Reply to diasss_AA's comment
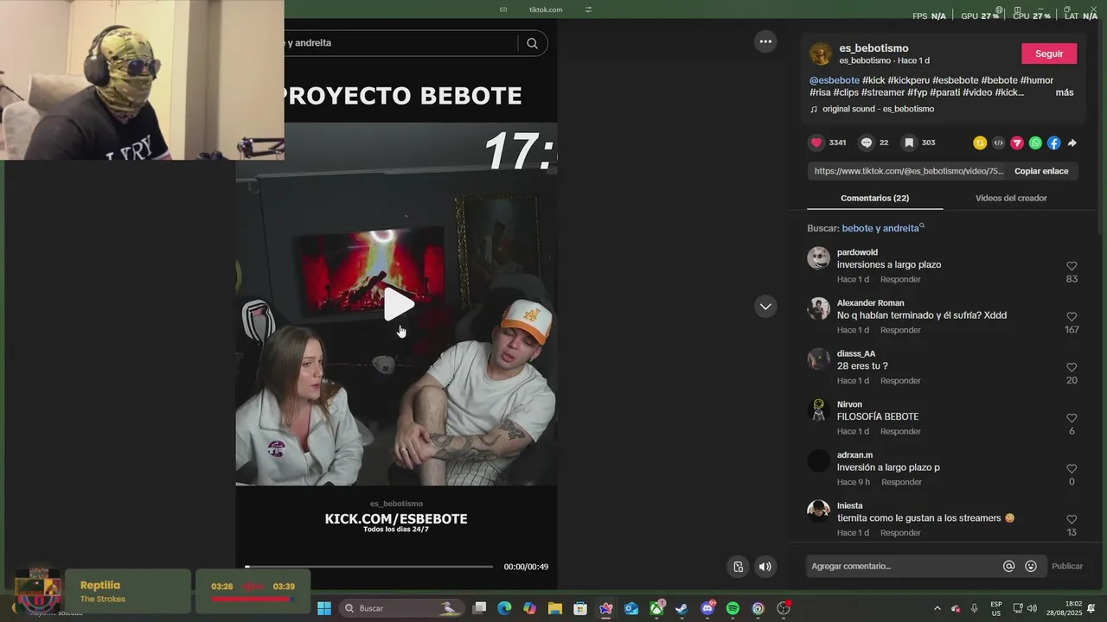Image resolution: width=1107 pixels, height=622 pixels. tap(900, 381)
